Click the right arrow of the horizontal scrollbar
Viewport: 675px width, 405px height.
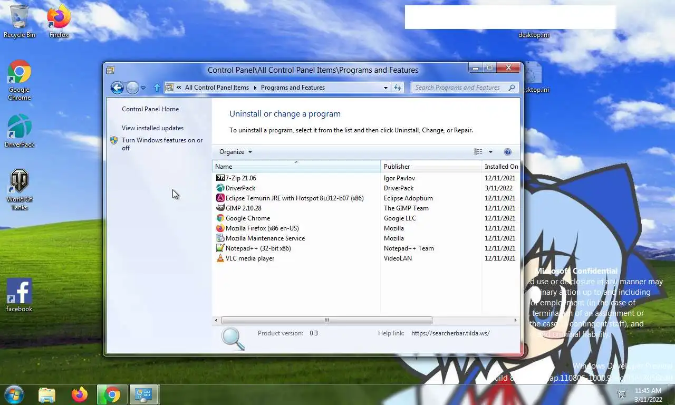click(x=515, y=320)
